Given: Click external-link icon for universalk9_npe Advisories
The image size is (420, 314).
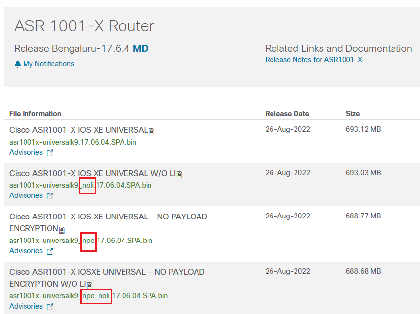Looking at the screenshot, I should click(x=50, y=251).
